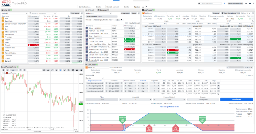Select the CFDs US panel tab
Viewport: 256px width, 134px height.
[90, 10]
